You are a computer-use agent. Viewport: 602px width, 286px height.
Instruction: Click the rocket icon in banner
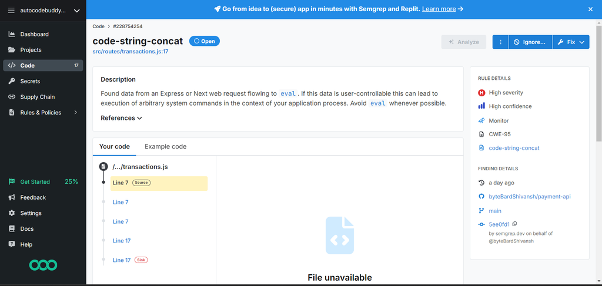217,9
